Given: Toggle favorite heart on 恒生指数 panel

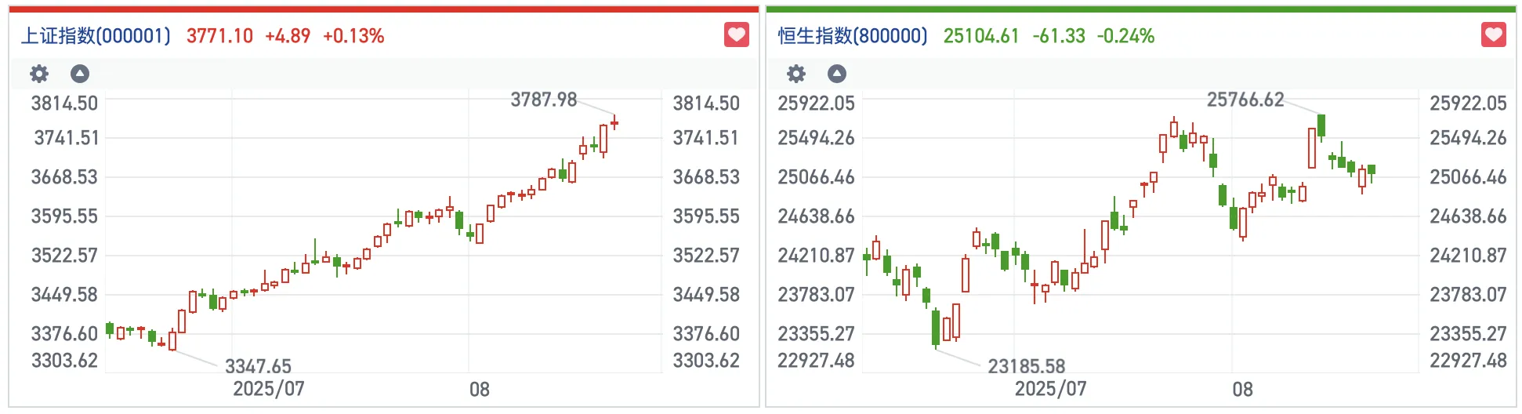Looking at the screenshot, I should pyautogui.click(x=1493, y=35).
